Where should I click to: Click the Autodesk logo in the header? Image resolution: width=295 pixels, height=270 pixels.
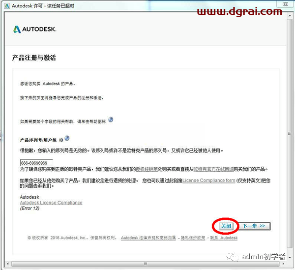tap(35, 30)
